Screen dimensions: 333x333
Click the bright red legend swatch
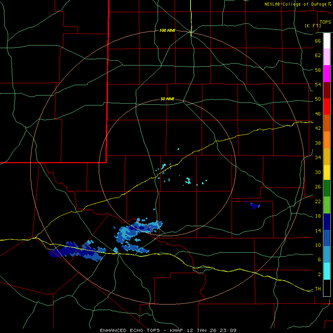pos(327,107)
